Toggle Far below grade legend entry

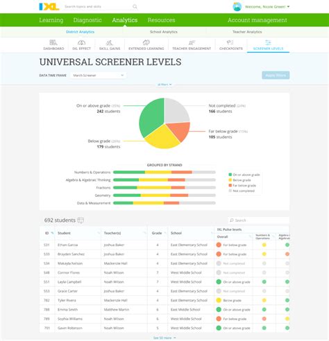tap(242, 186)
